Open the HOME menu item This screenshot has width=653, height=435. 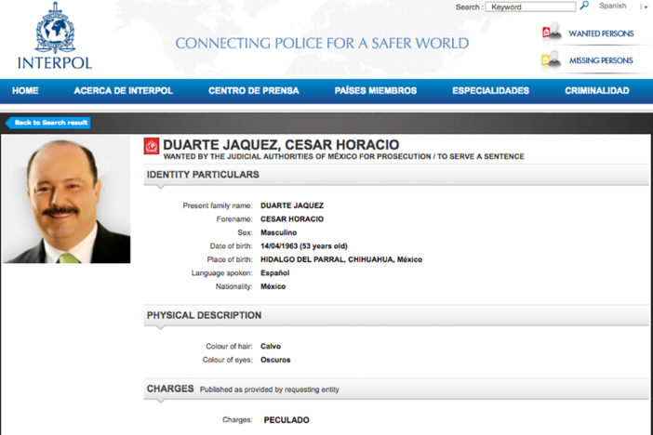click(x=25, y=90)
